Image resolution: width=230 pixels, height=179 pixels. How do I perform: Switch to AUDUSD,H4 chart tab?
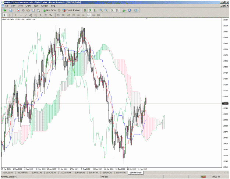coord(66,173)
